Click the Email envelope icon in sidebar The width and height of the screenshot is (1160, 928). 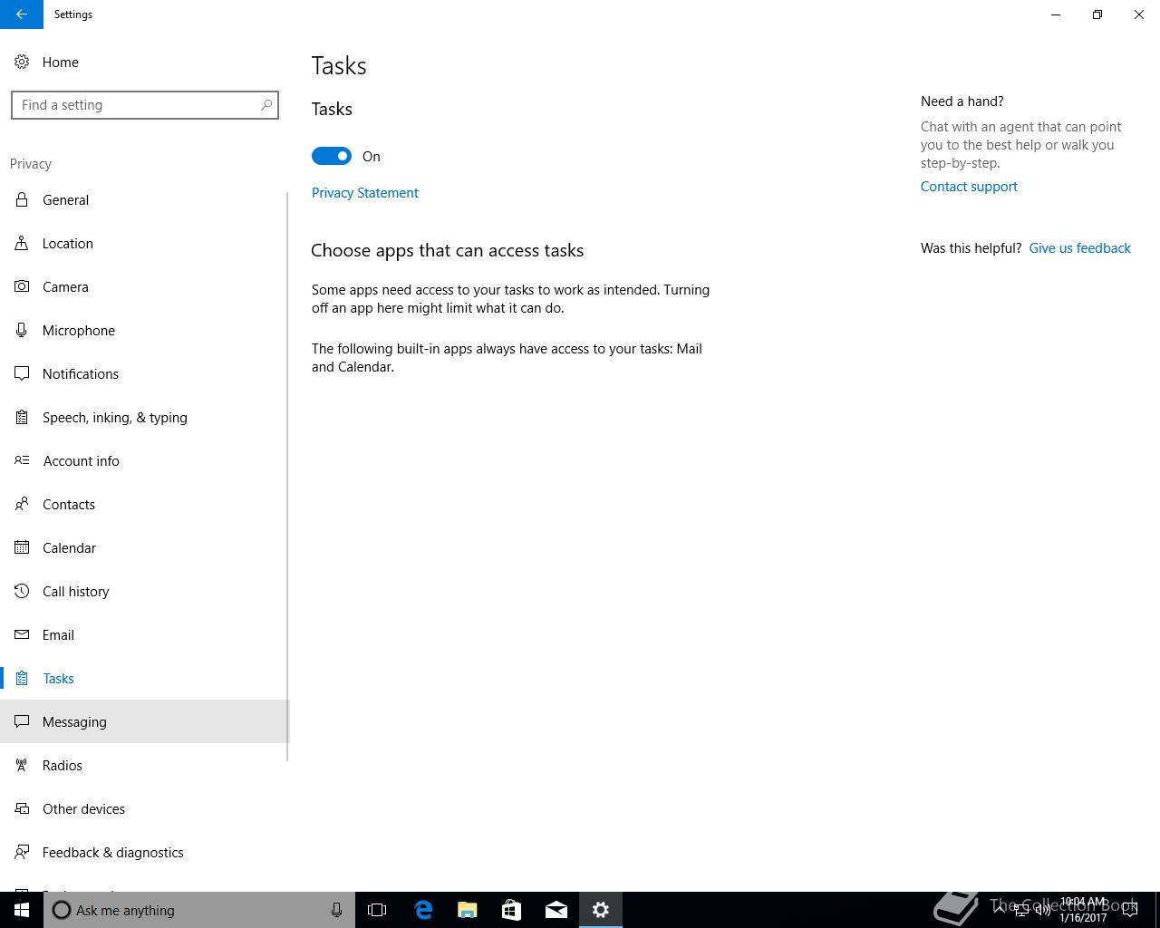(x=22, y=634)
